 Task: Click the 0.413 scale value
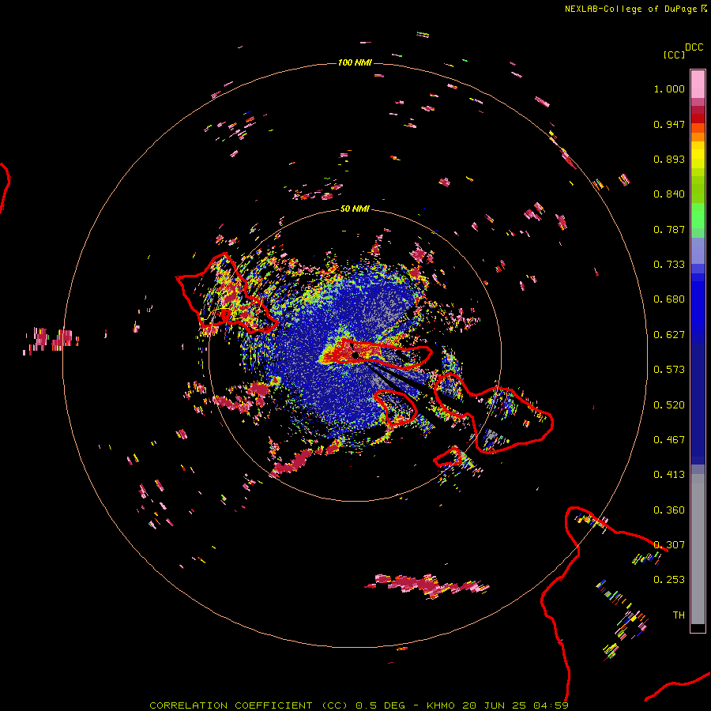669,475
